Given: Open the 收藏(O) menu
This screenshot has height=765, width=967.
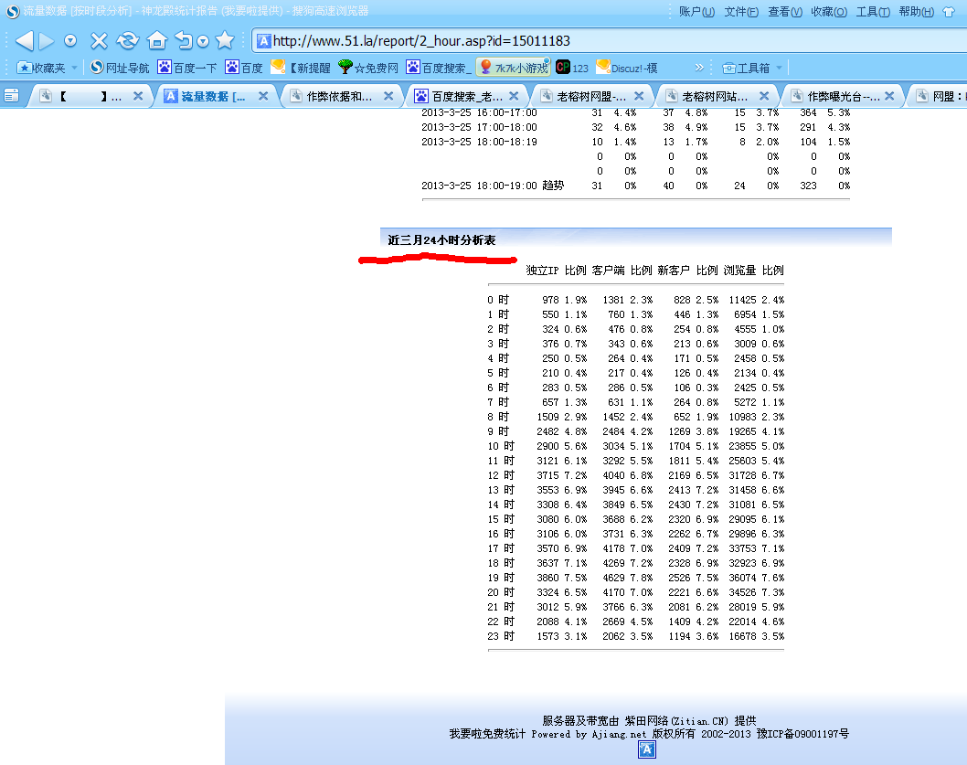Looking at the screenshot, I should point(829,12).
